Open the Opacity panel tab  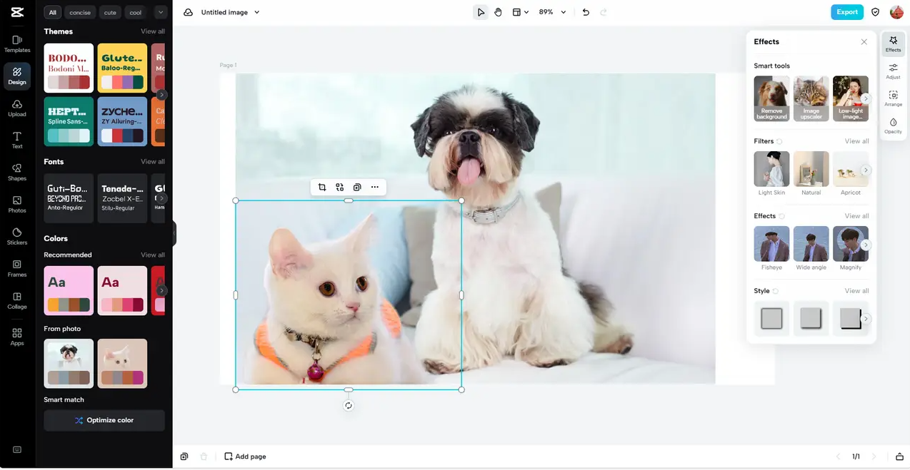(x=893, y=126)
